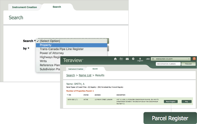This screenshot has height=124, width=197.
Task: Choose Power of Attorney option
Action: [72, 53]
